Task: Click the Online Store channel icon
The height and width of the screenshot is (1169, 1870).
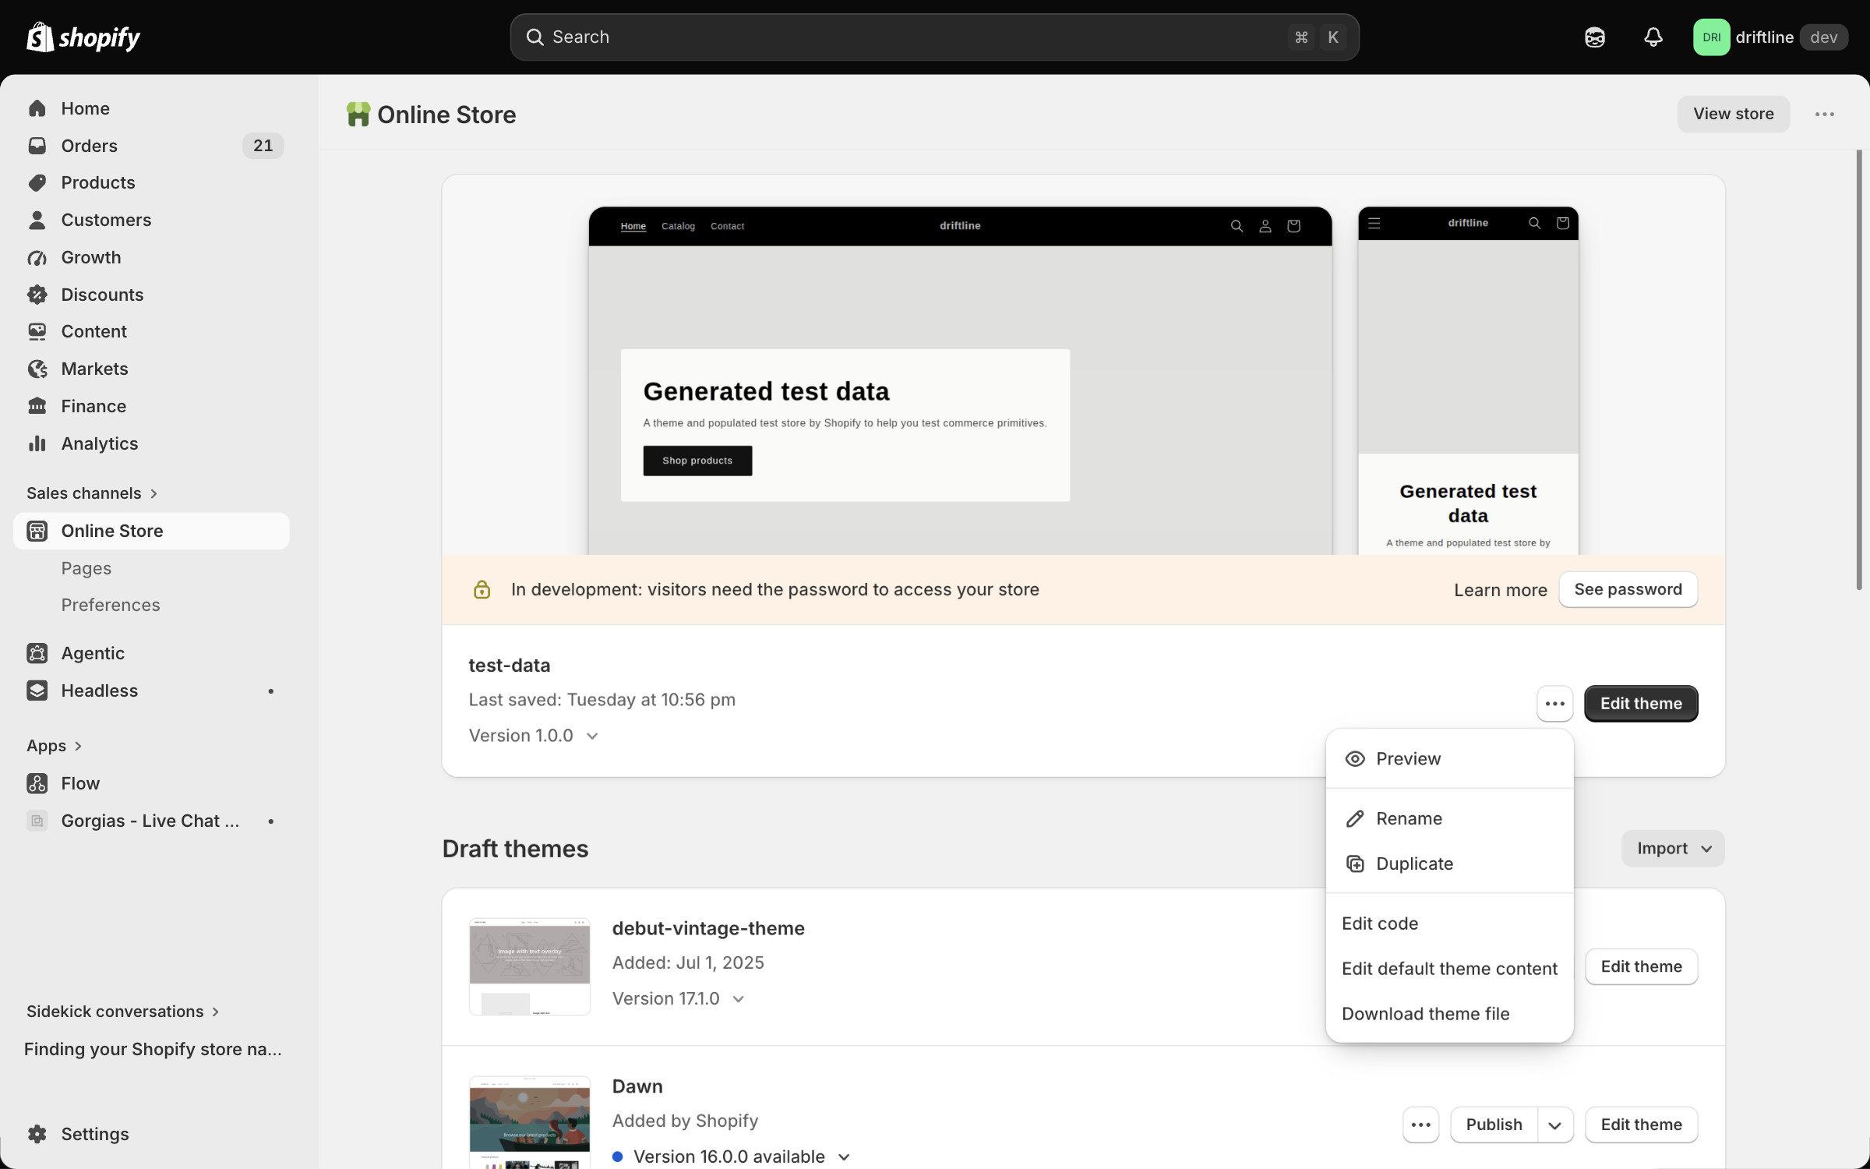Action: click(x=37, y=531)
